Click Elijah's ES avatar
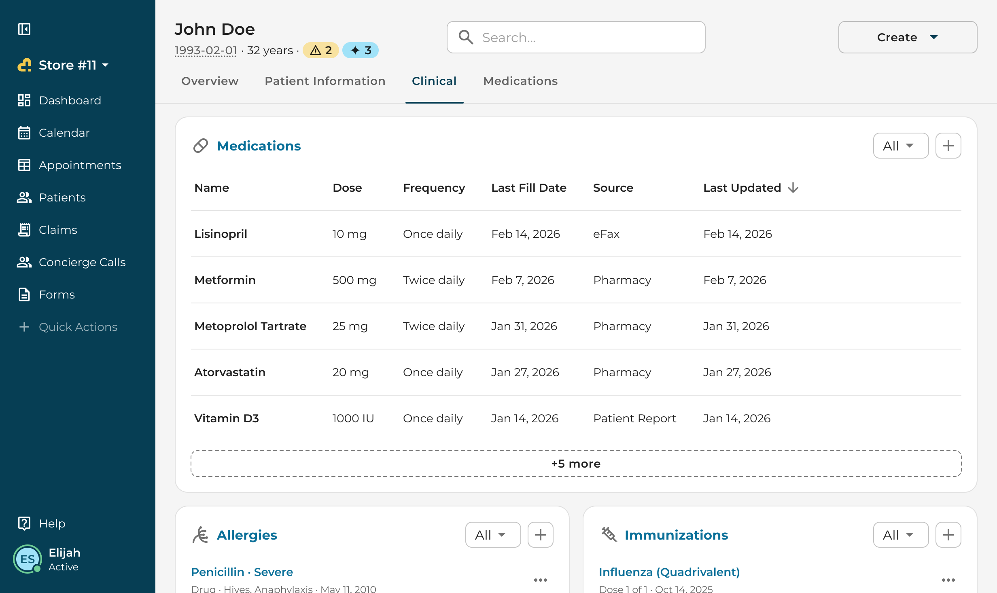The image size is (997, 593). click(x=28, y=559)
